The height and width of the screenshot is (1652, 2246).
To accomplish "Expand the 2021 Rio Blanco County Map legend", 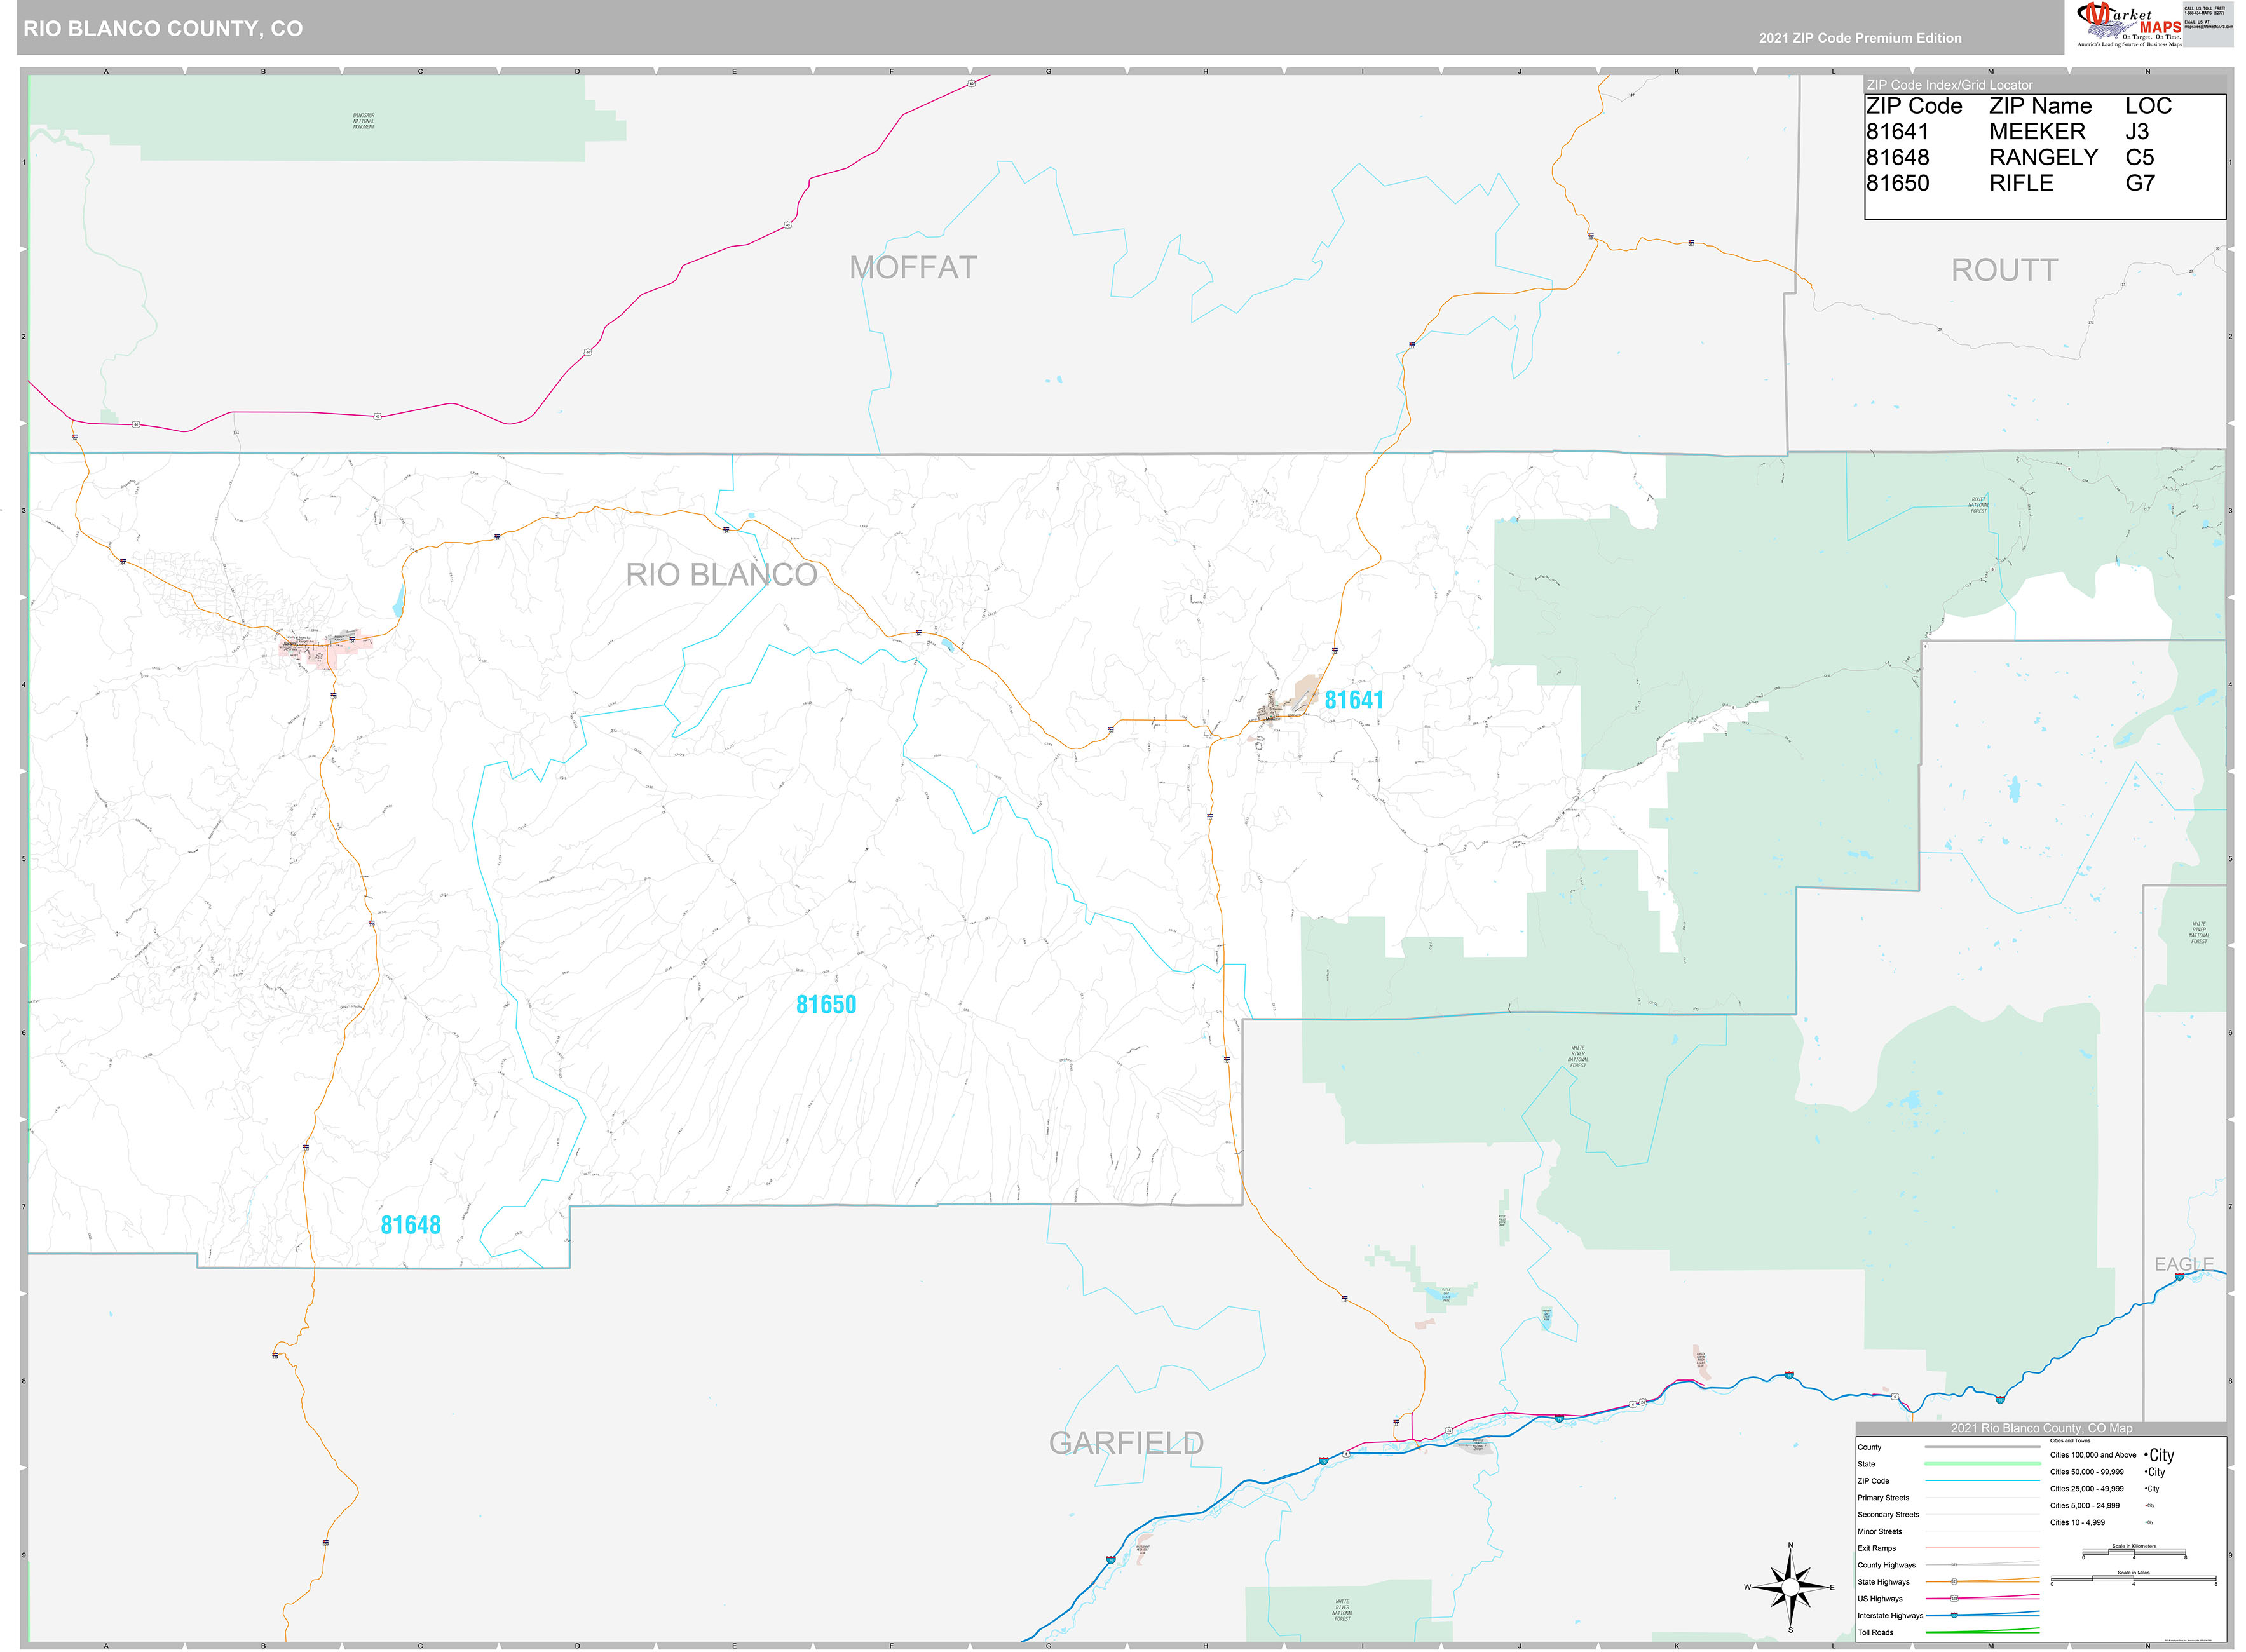I will [x=2042, y=1428].
